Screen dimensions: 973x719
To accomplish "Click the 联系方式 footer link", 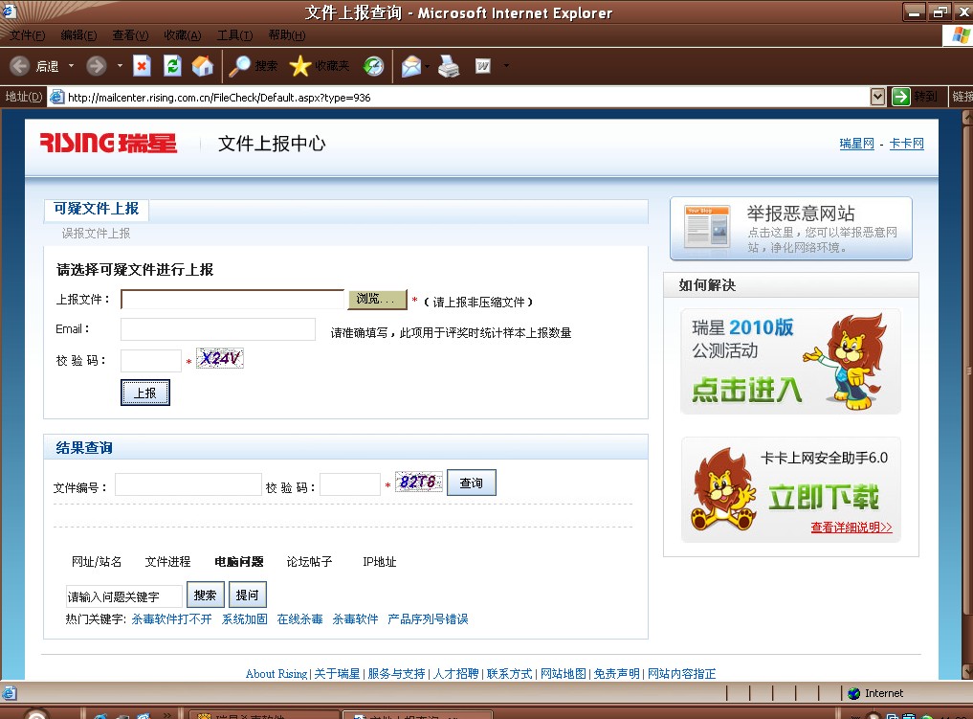I will click(509, 674).
